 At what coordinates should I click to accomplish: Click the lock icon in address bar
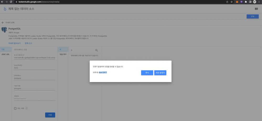pos(16,2)
